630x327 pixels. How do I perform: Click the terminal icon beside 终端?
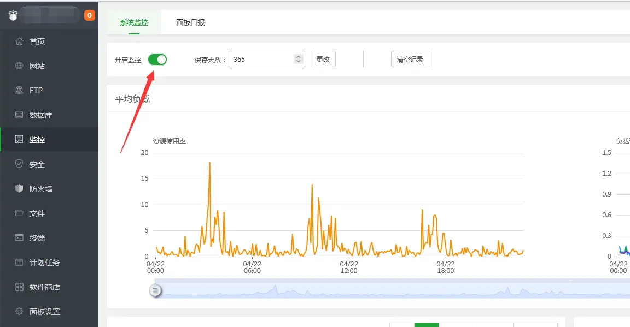pyautogui.click(x=19, y=237)
